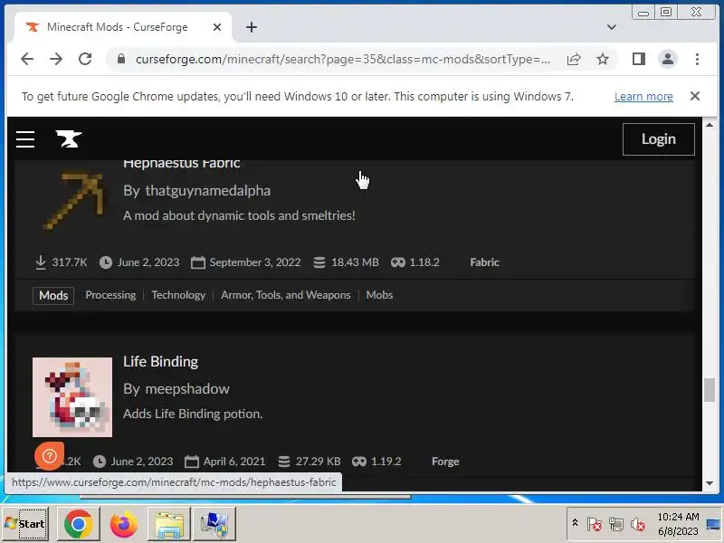
Task: Click the page scrollbar down arrow
Action: click(x=710, y=483)
